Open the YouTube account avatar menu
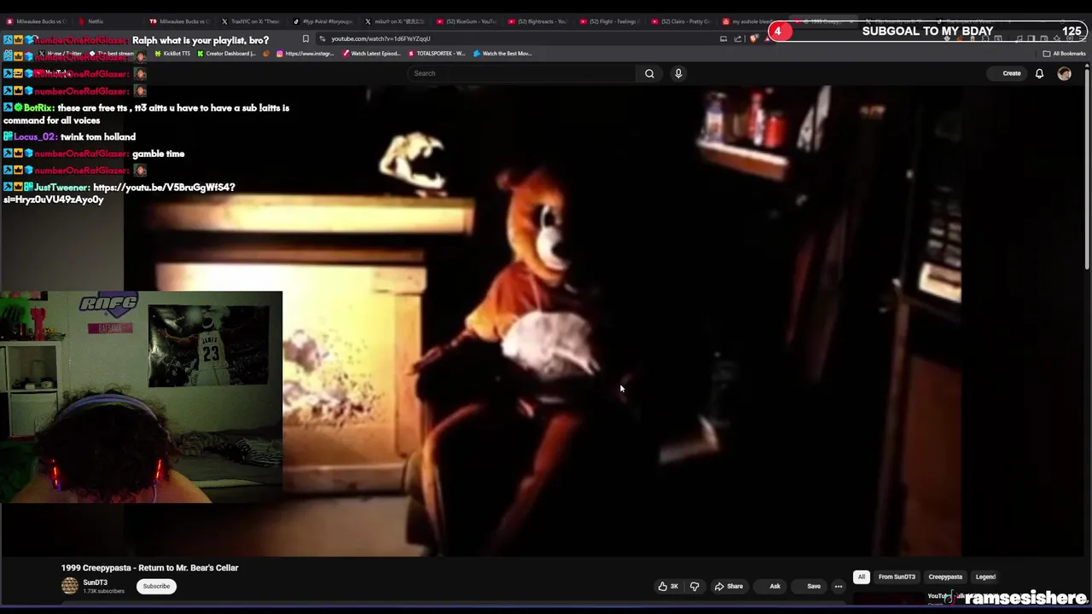 [1064, 73]
